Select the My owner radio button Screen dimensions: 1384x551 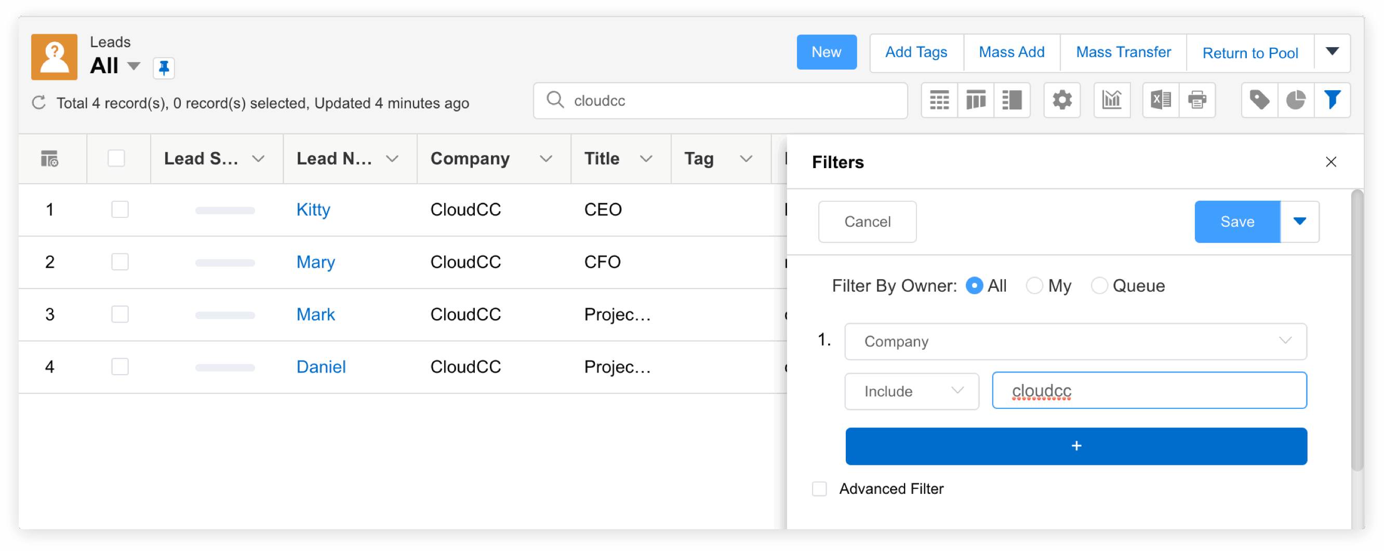pos(1034,286)
